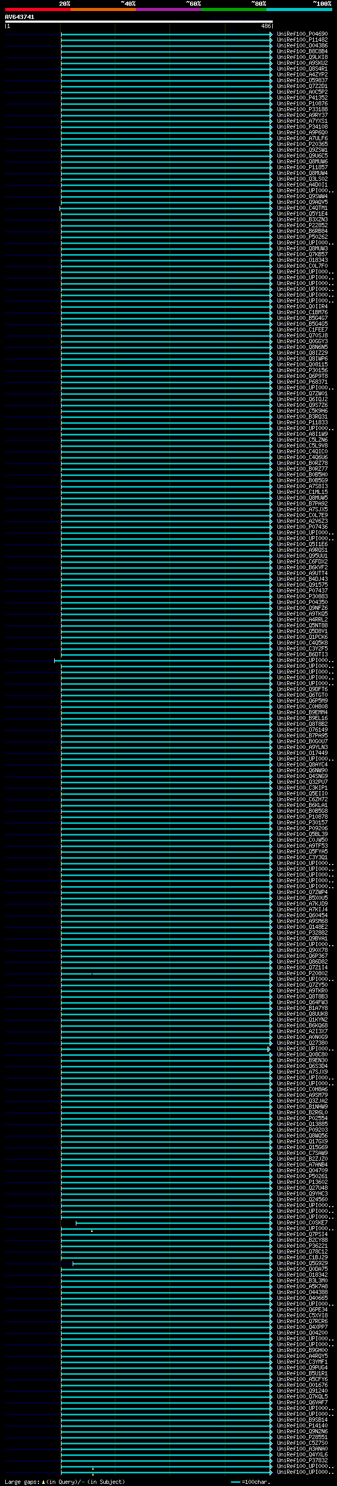Viewport: 337px width, 1486px height.
Task: Select the UniRef100_P22852 label
Action: pos(302,226)
